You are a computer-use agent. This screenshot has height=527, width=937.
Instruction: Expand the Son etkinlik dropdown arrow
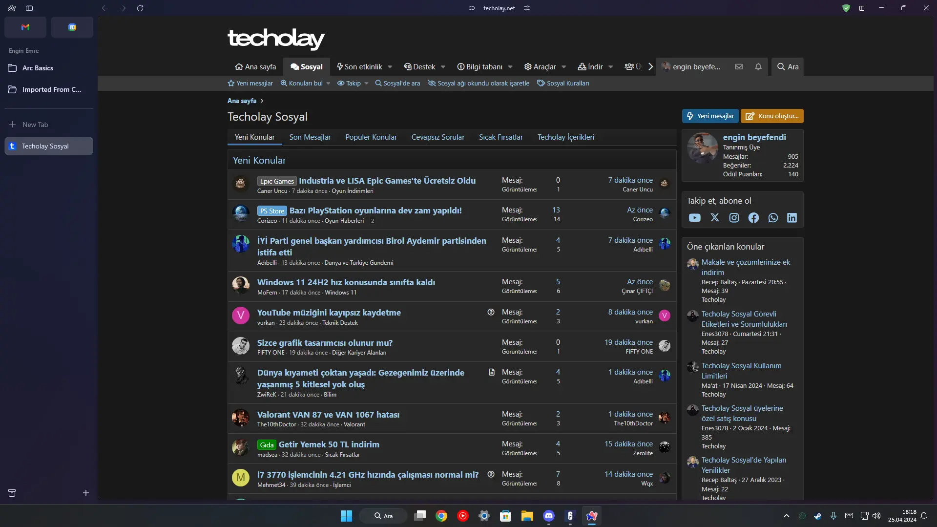(x=390, y=67)
